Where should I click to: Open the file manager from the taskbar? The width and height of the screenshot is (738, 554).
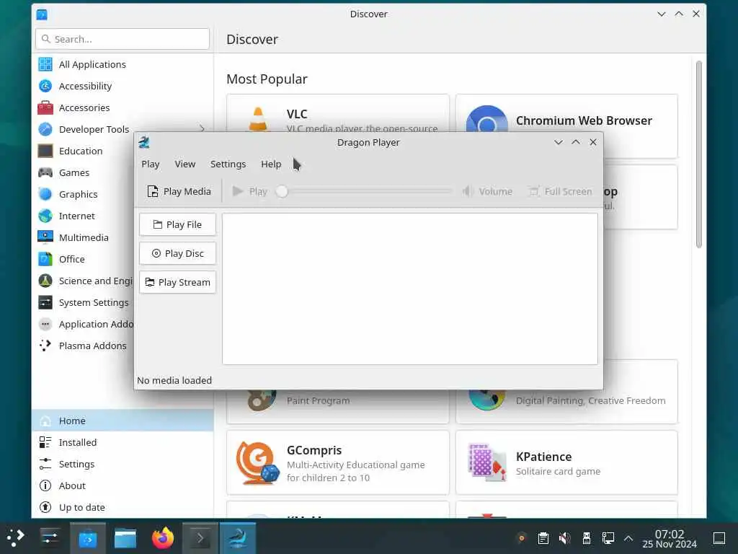[125, 537]
